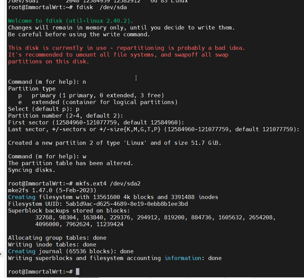Click the 'mke2fs 1.47.0' version line
This screenshot has width=304, height=278.
click(x=52, y=190)
